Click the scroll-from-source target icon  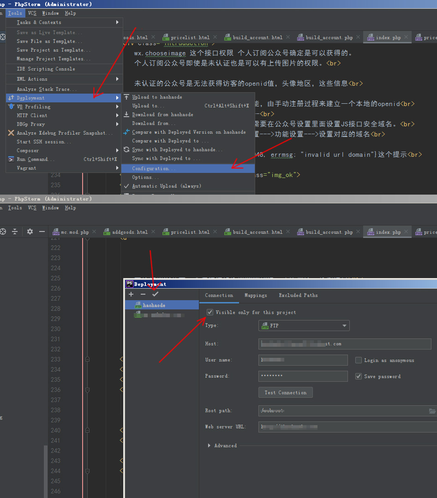click(2, 231)
